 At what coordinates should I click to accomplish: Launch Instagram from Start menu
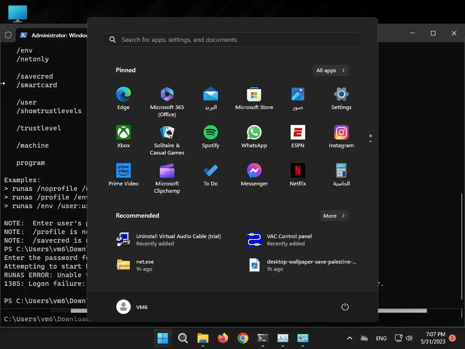[x=341, y=136]
